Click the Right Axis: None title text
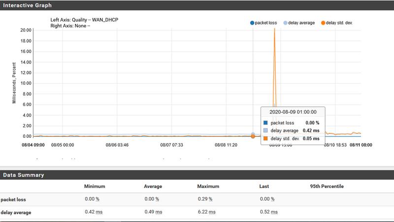Image resolution: width=394 pixels, height=222 pixels. click(x=70, y=26)
